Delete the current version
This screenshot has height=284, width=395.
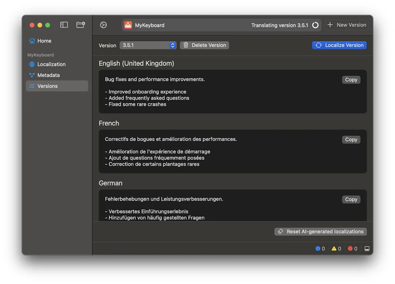204,45
